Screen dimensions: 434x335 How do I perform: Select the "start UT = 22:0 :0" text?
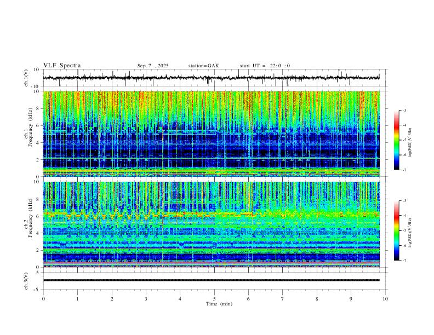click(265, 66)
